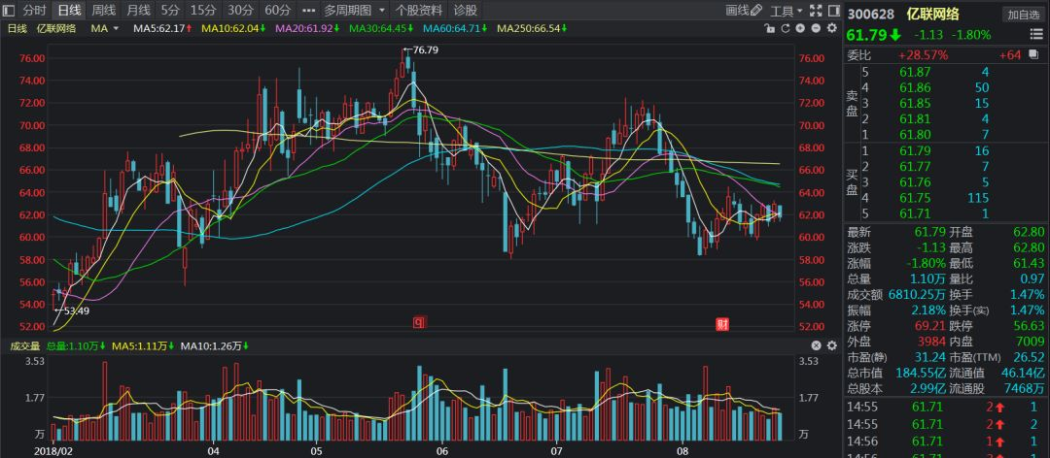This screenshot has width=1050, height=458.
Task: Open the 15分 chart period
Action: pos(203,10)
